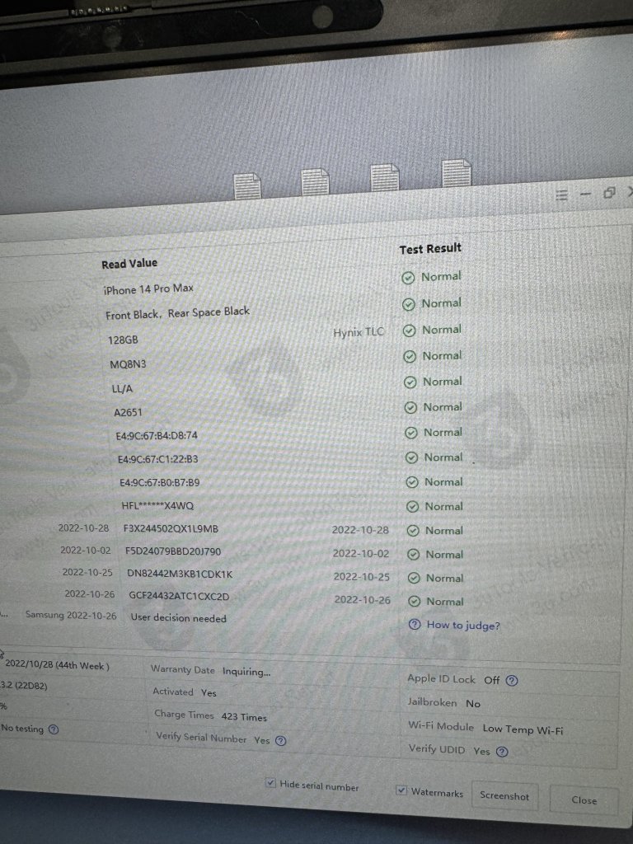633x844 pixels.
Task: Select the 3.2 (22D82) version text
Action: [24, 686]
